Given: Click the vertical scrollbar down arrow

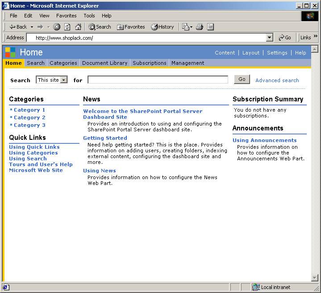Looking at the screenshot, I should tap(314, 278).
